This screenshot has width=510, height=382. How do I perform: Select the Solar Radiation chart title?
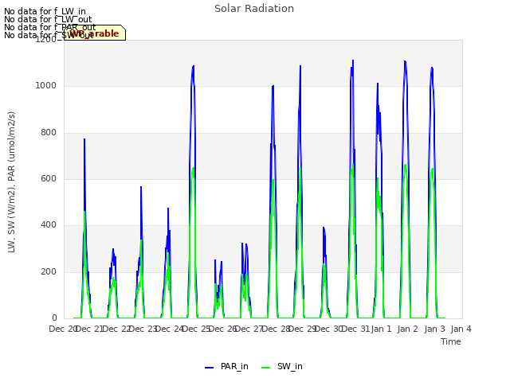click(x=254, y=9)
